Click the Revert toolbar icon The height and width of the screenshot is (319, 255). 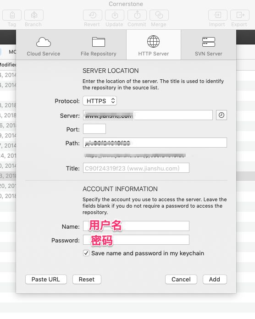[93, 15]
